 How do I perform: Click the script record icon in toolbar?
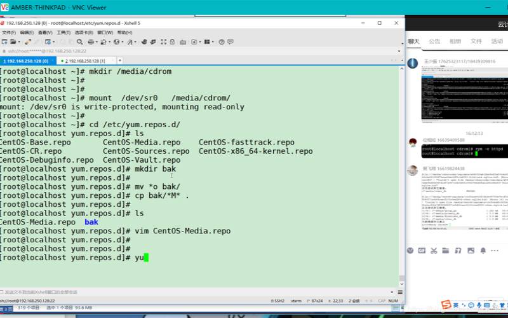(194, 42)
